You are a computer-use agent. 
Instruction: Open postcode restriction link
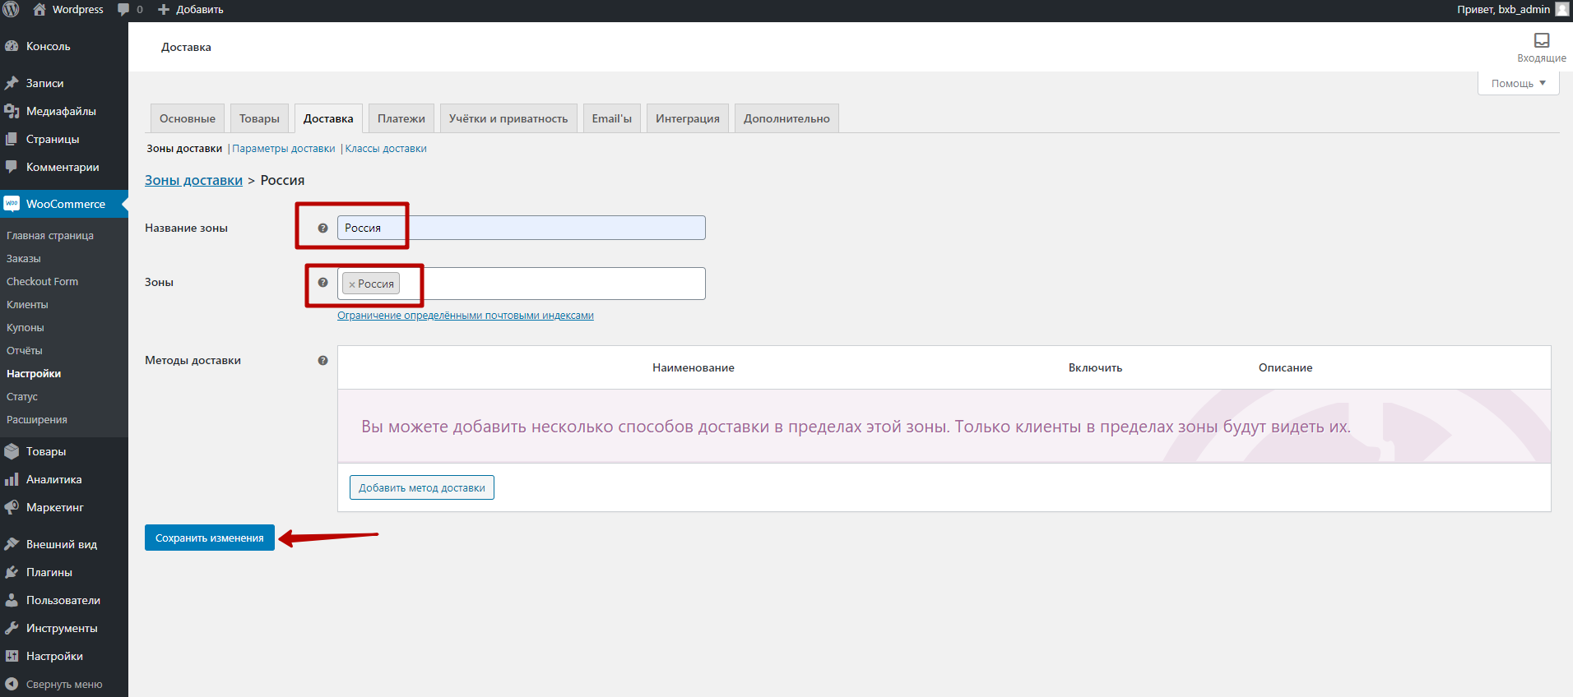tap(466, 316)
